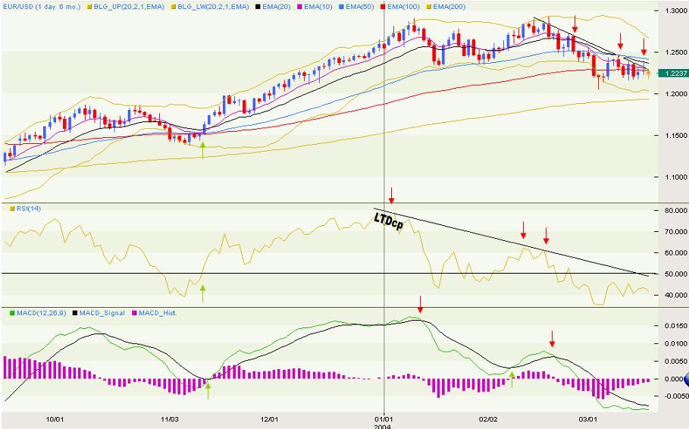Click the blue EMA(50) color swatch
The image size is (689, 429).
(x=342, y=7)
